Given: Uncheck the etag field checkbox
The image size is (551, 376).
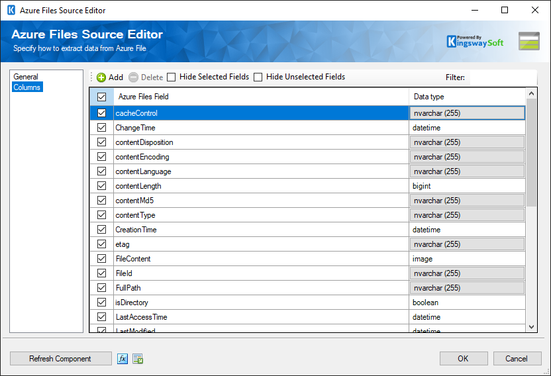Looking at the screenshot, I should click(x=101, y=244).
